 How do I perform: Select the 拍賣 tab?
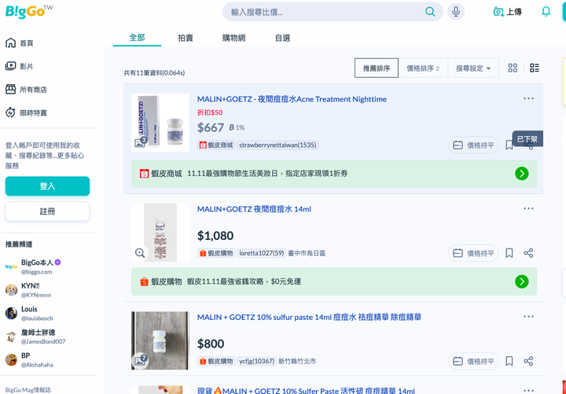point(186,38)
